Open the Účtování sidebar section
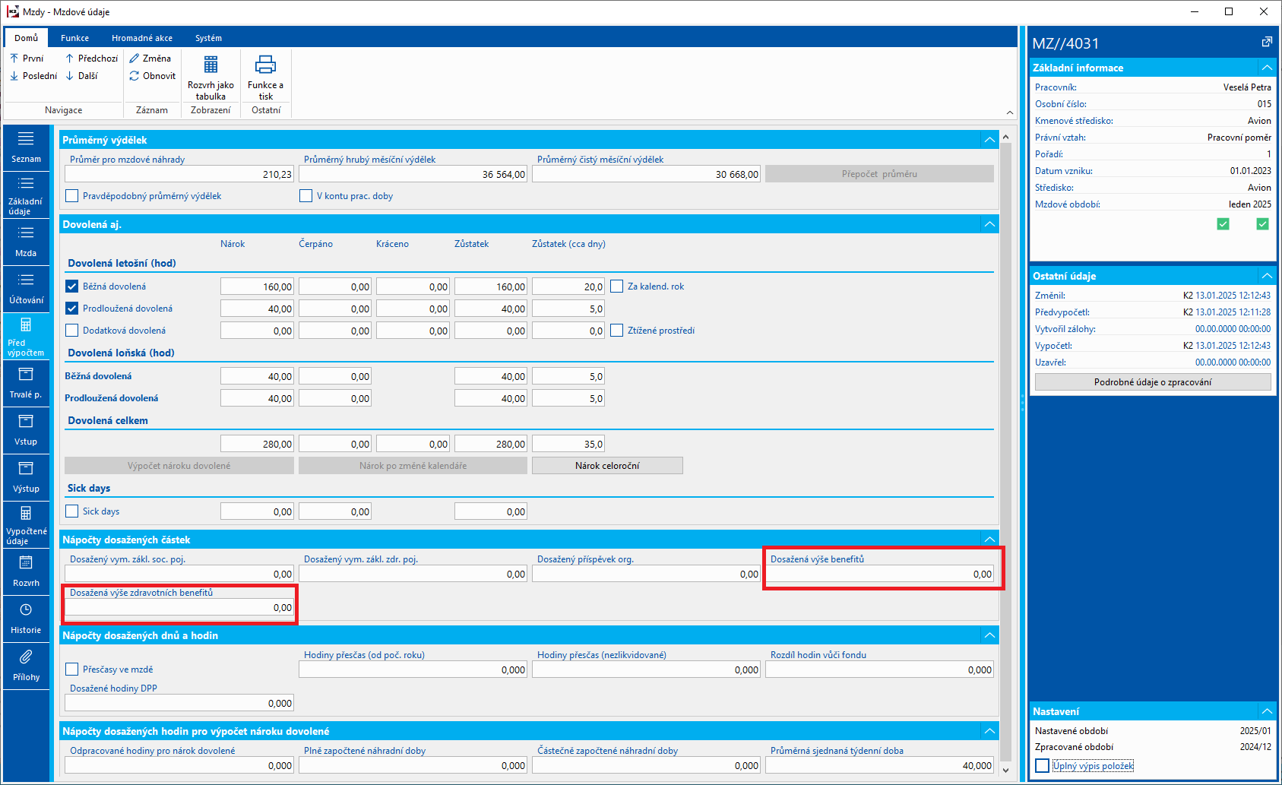This screenshot has height=785, width=1282. 26,289
